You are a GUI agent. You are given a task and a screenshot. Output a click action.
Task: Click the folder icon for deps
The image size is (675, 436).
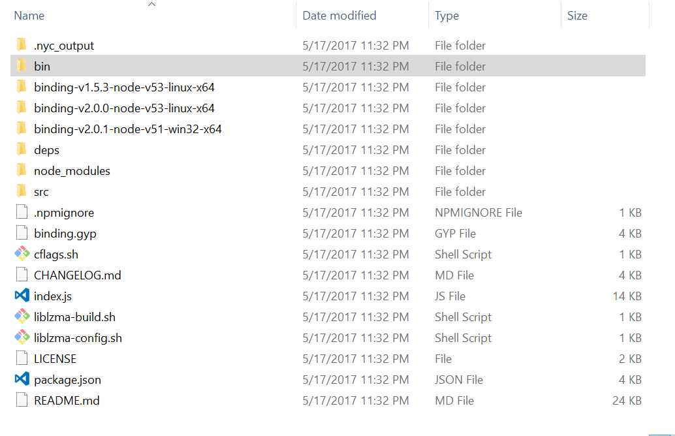click(x=21, y=149)
